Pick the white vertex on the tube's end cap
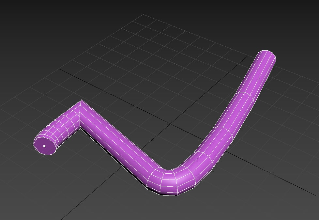319x220 pixels. coord(44,146)
